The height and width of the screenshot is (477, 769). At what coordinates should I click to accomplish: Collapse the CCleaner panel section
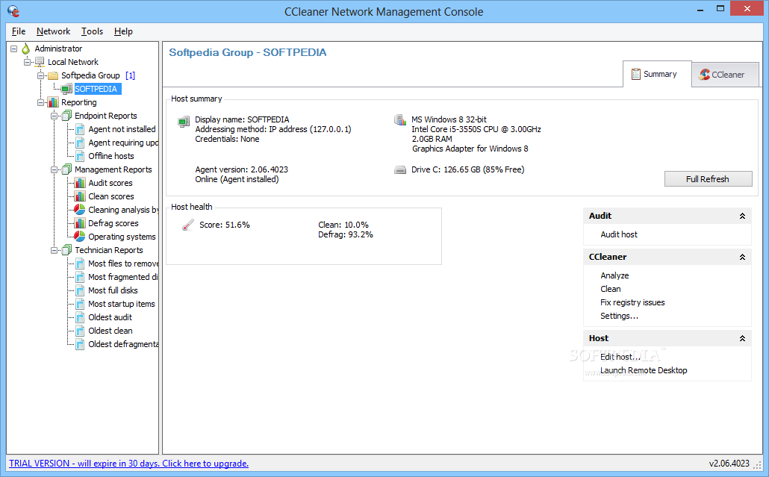pyautogui.click(x=742, y=257)
